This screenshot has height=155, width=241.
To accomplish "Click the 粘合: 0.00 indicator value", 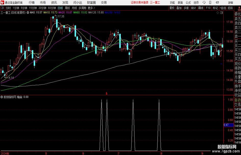I will [x=23, y=97].
